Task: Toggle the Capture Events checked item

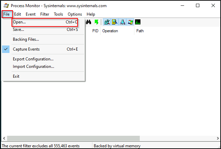Action: 26,49
